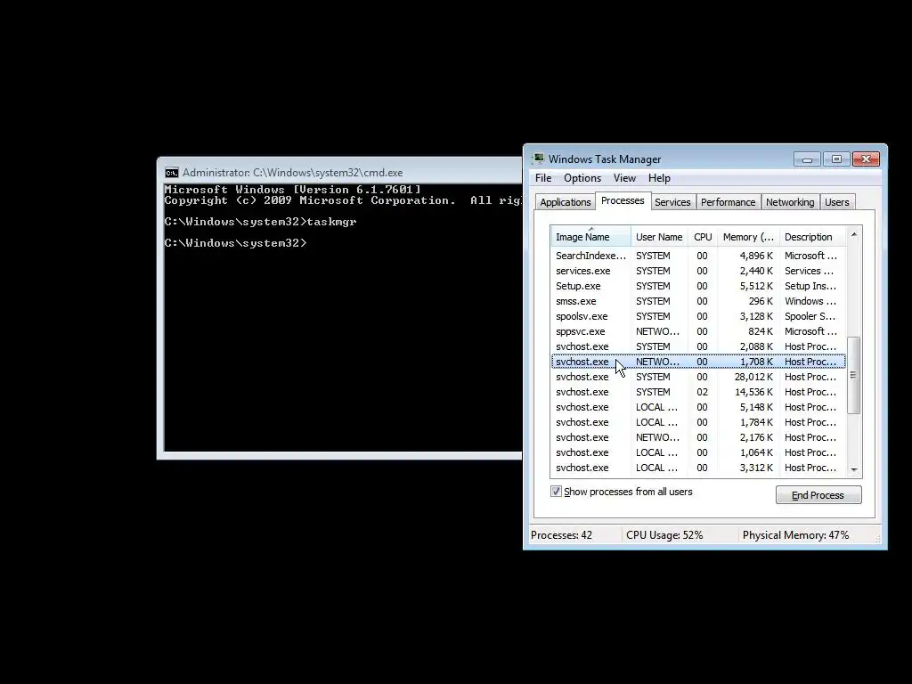
Task: Select svchost.exe row using 14,536 K
Action: [x=698, y=392]
